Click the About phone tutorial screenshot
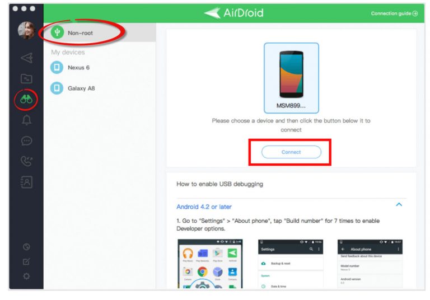The width and height of the screenshot is (430, 300). click(x=370, y=264)
